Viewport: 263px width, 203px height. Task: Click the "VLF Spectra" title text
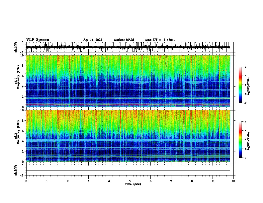[x=38, y=40]
